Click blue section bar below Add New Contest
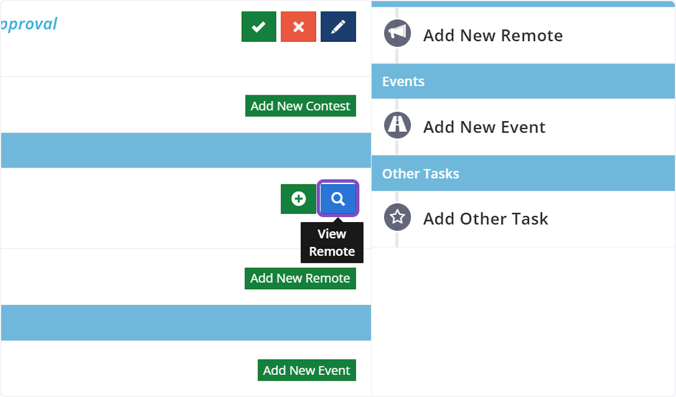The height and width of the screenshot is (397, 676). coord(185,151)
